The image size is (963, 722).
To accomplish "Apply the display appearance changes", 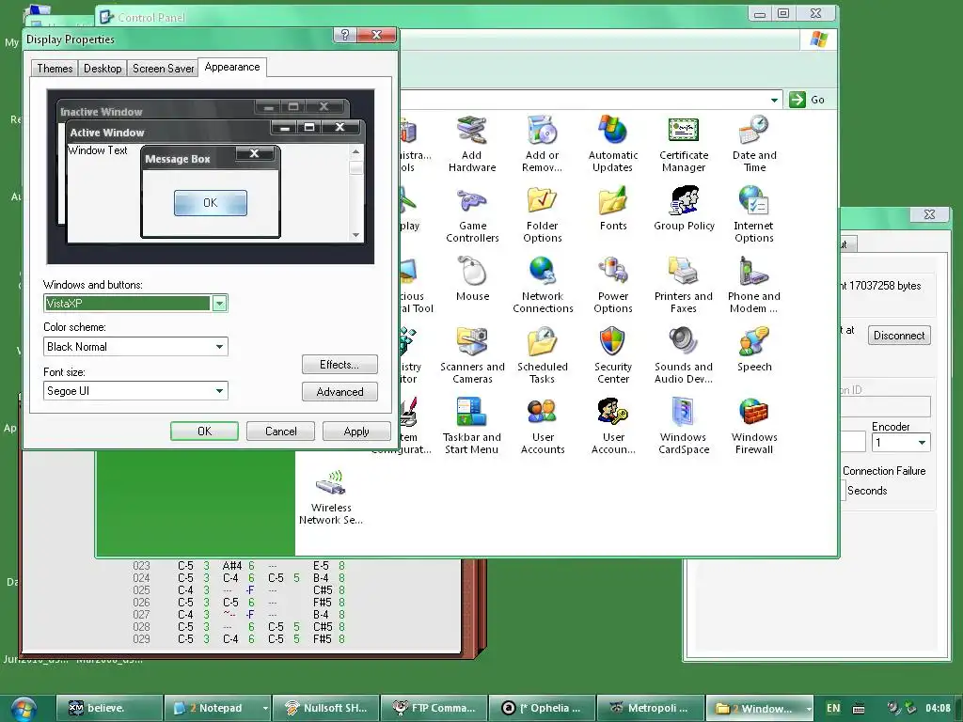I will (356, 431).
